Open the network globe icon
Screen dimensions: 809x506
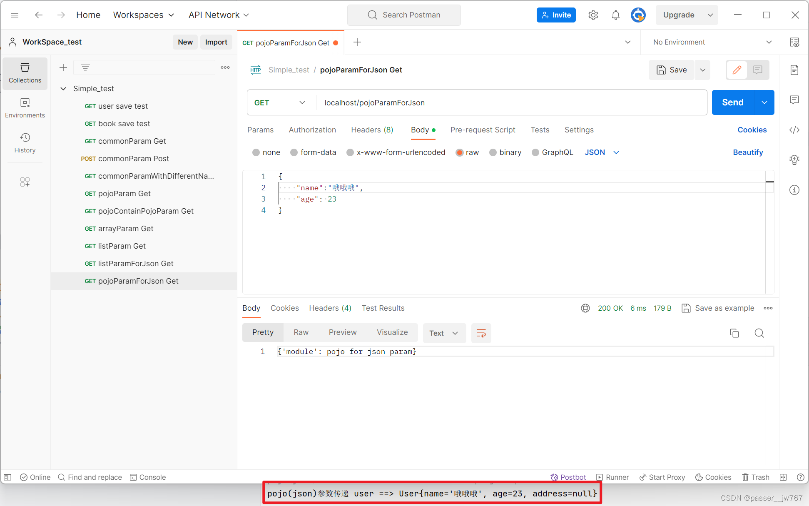pos(585,308)
